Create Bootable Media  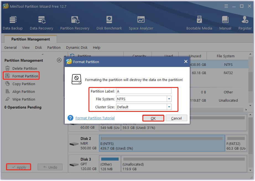click(199, 23)
